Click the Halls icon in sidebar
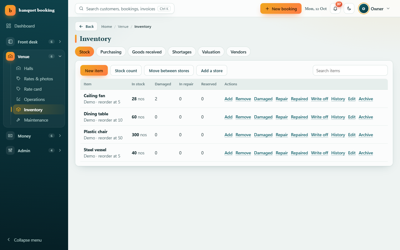 18,68
